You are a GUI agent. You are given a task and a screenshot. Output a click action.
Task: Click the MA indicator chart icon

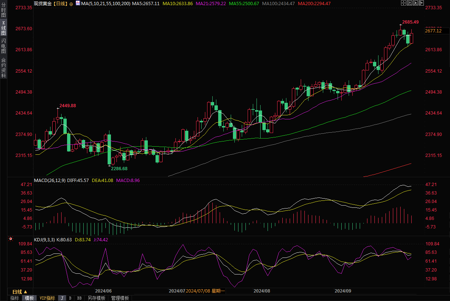(77, 3)
